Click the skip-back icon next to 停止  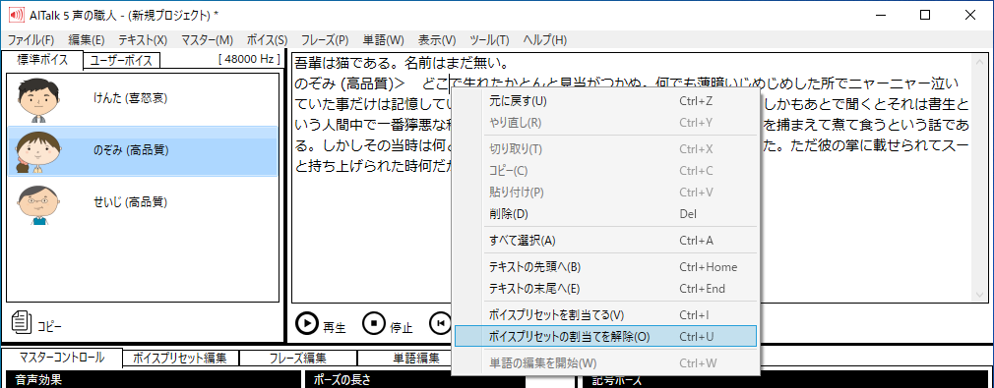440,323
